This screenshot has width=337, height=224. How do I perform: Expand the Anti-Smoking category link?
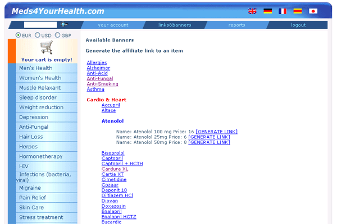coord(103,84)
